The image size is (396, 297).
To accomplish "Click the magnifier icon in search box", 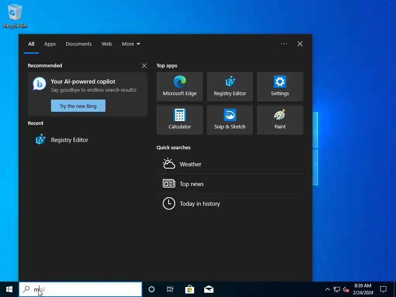I will coord(26,289).
